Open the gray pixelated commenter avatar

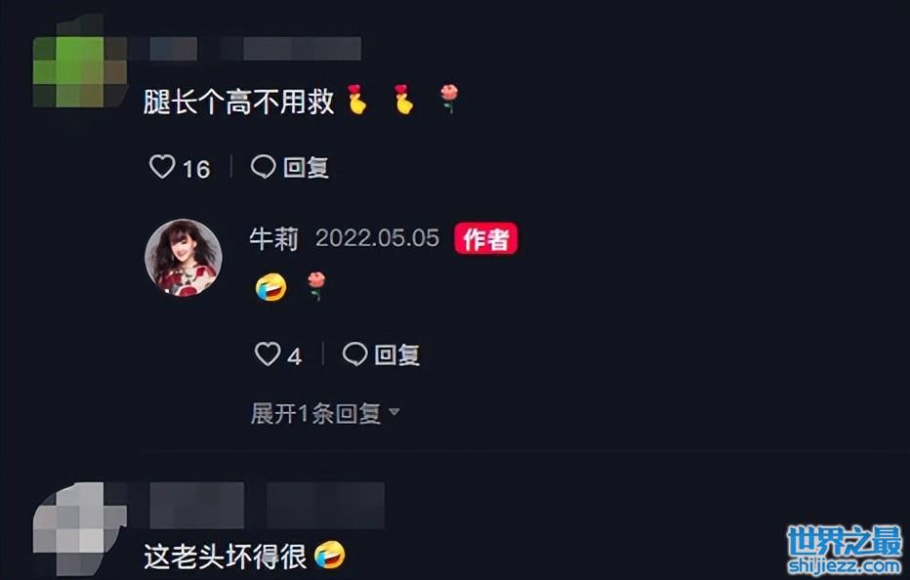(x=79, y=528)
